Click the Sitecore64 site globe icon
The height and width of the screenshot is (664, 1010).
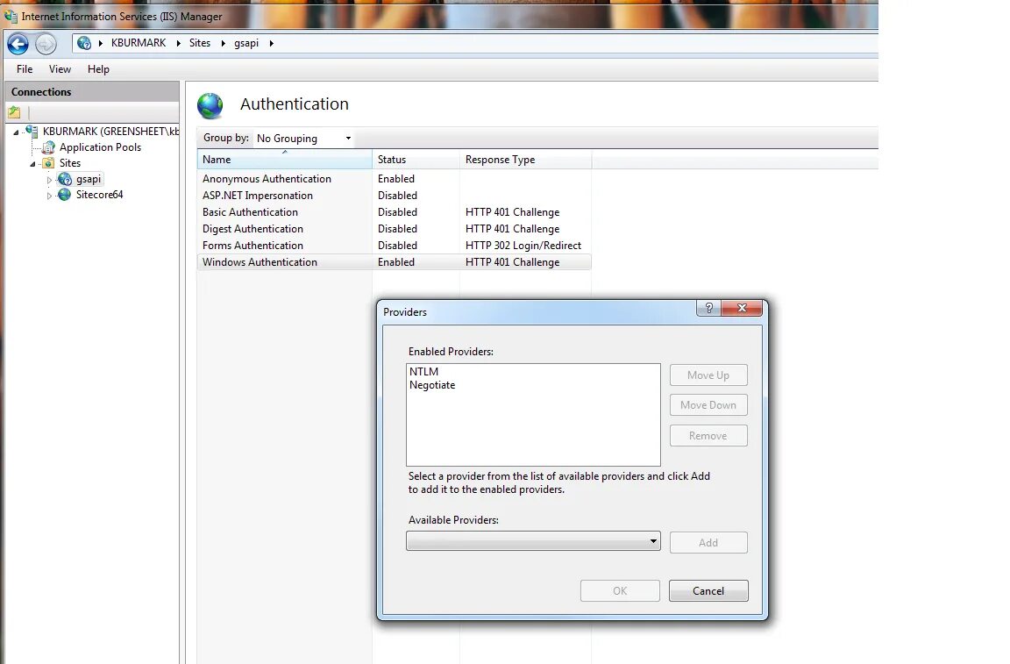pyautogui.click(x=64, y=195)
